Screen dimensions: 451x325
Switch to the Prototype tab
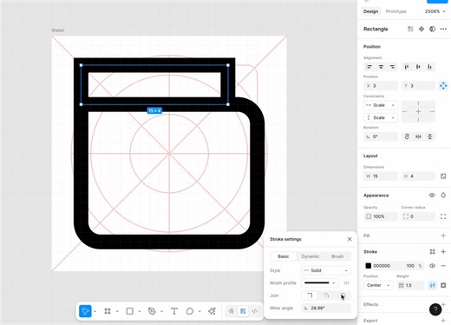click(396, 11)
